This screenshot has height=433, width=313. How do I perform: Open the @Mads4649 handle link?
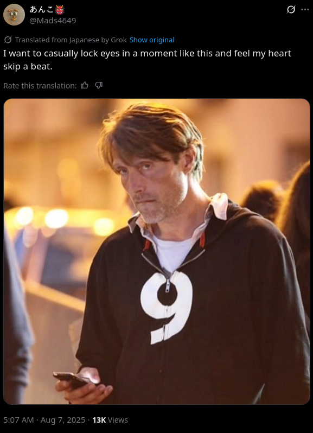pos(53,21)
